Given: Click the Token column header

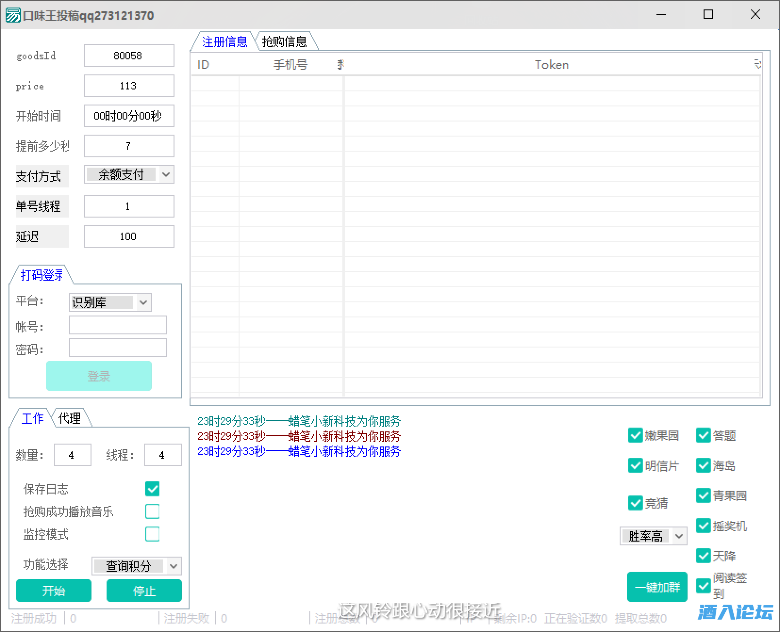Looking at the screenshot, I should click(x=551, y=65).
